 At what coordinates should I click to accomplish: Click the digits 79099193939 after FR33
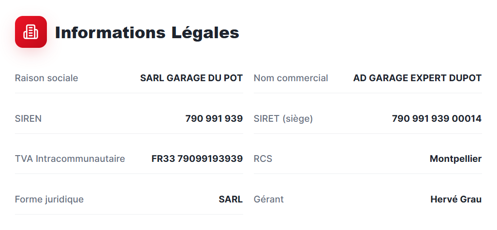tap(210, 158)
